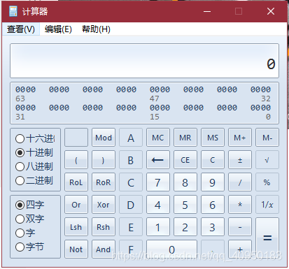Select Dword (双字) data size
The height and width of the screenshot is (269, 289).
(x=29, y=219)
